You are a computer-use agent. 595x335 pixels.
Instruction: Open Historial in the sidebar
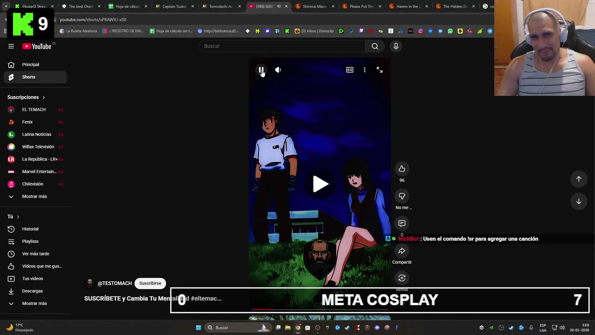(x=35, y=229)
